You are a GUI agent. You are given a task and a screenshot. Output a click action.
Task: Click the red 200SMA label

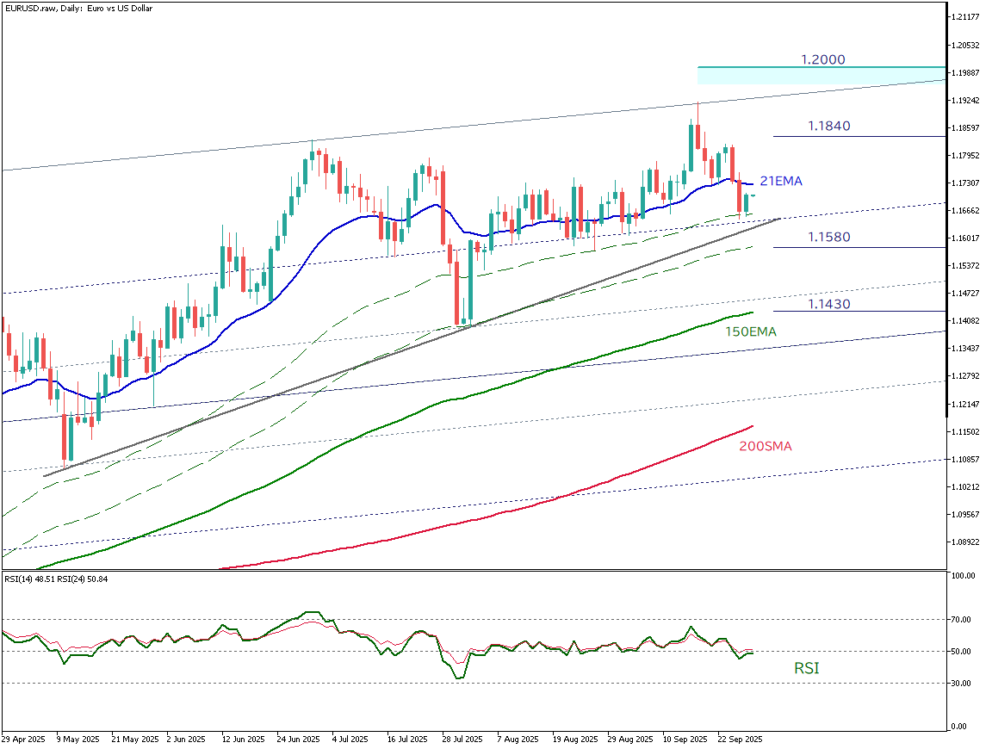pos(765,446)
